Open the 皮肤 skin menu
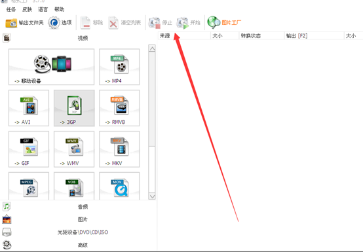Viewport: 363px width, 252px height. tap(27, 9)
